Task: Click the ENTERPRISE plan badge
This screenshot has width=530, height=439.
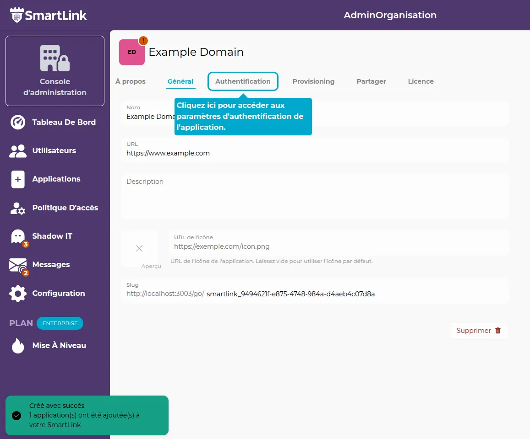Action: pyautogui.click(x=60, y=323)
